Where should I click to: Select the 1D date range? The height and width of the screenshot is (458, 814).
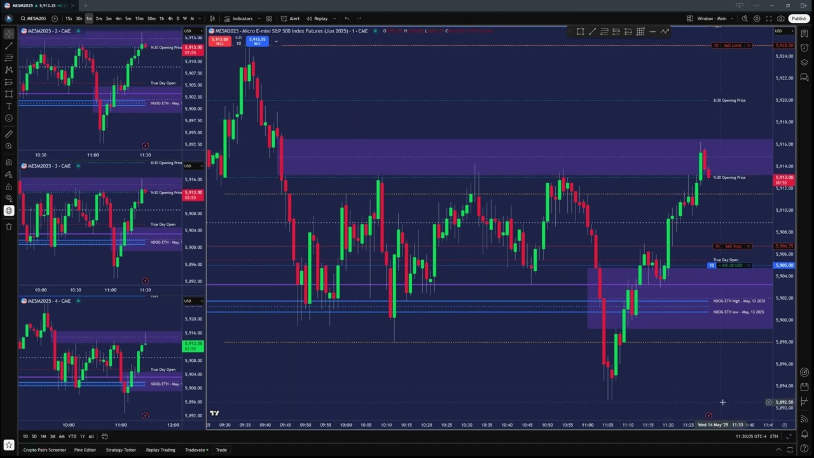click(x=25, y=436)
